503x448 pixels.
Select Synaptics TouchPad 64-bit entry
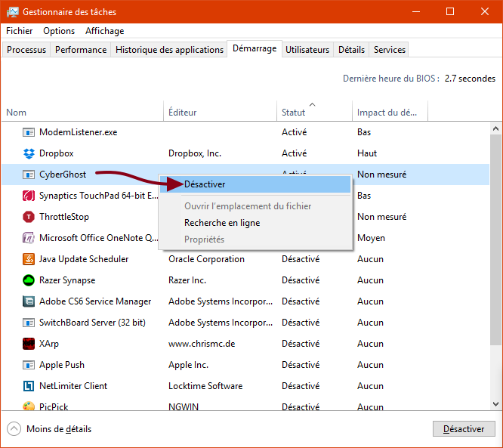99,196
